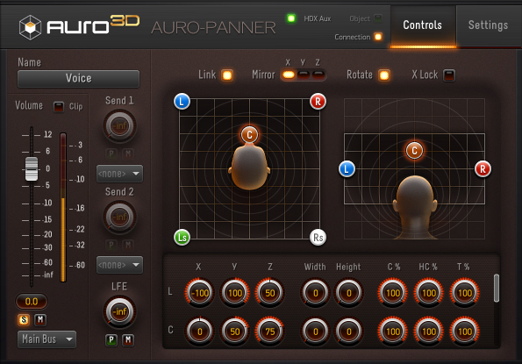Toggle Mirror X axis switch
The height and width of the screenshot is (364, 522).
289,75
